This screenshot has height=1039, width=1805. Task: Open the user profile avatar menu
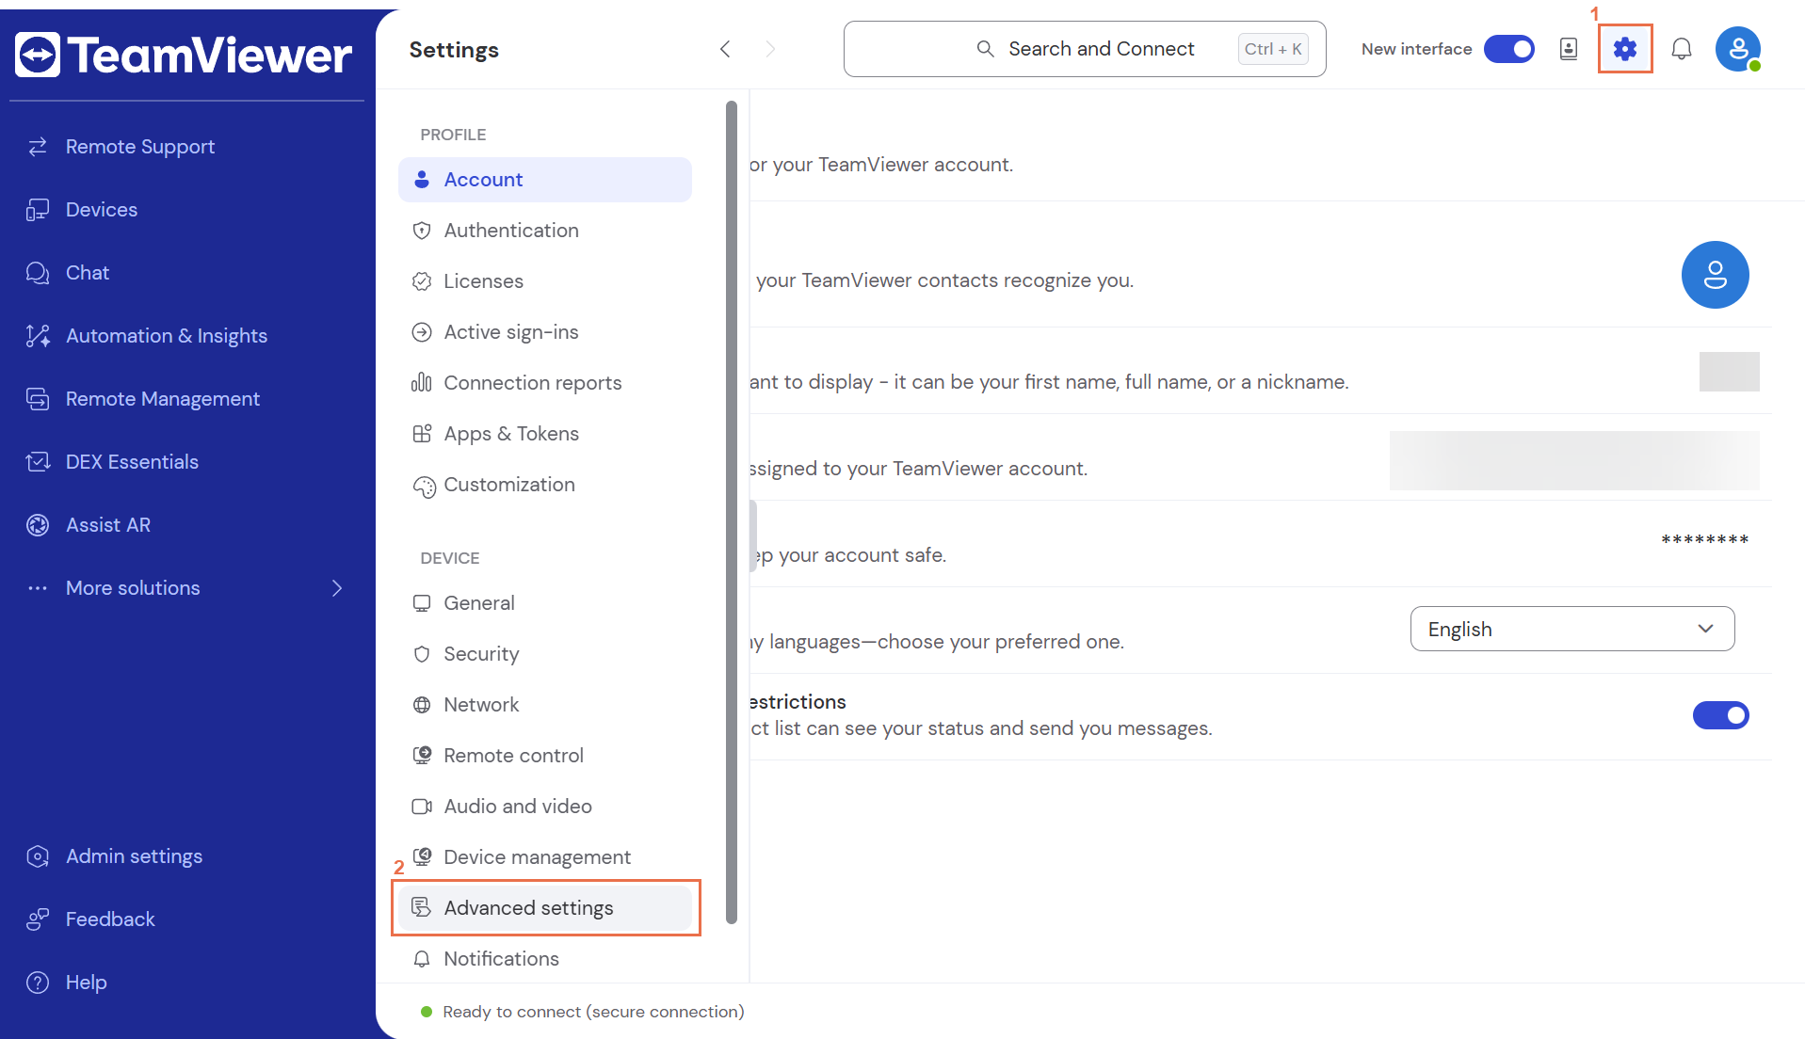click(x=1737, y=49)
